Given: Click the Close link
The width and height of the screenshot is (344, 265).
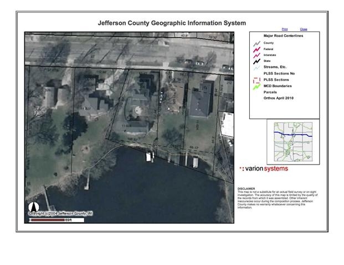Looking at the screenshot, I should click(304, 29).
